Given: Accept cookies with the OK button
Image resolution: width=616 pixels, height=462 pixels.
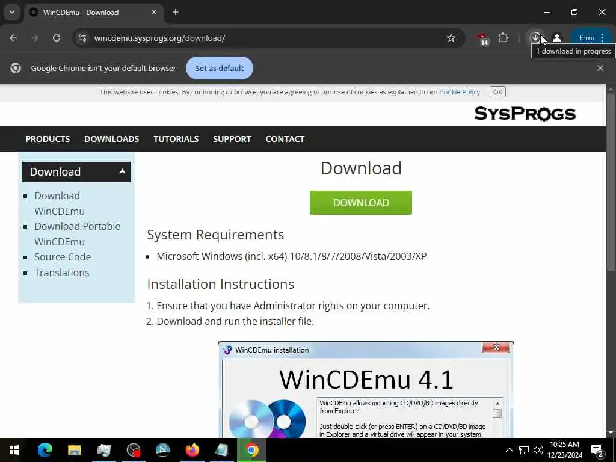Looking at the screenshot, I should click(497, 92).
